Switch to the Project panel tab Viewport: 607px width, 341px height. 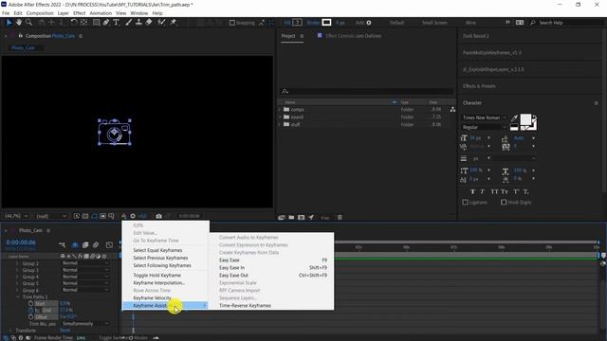click(288, 36)
